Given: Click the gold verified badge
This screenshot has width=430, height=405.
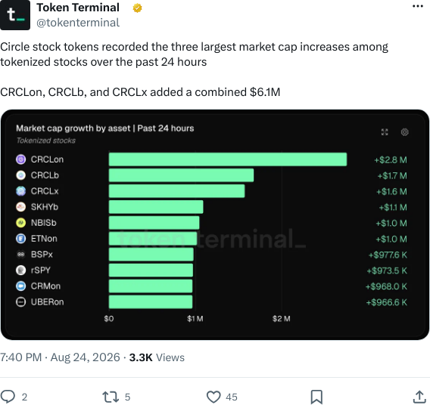Looking at the screenshot, I should click(137, 8).
